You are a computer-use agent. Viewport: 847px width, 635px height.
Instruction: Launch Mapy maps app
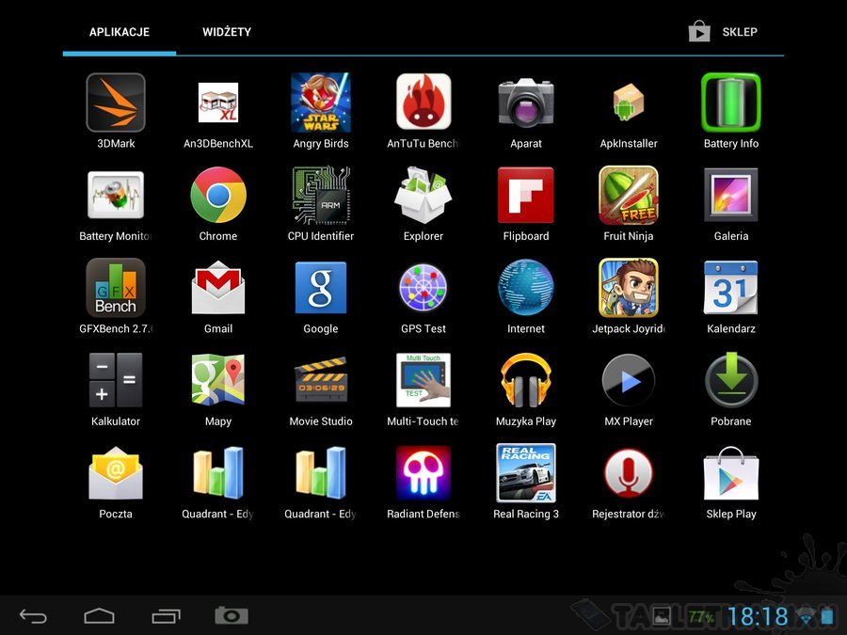coord(217,380)
